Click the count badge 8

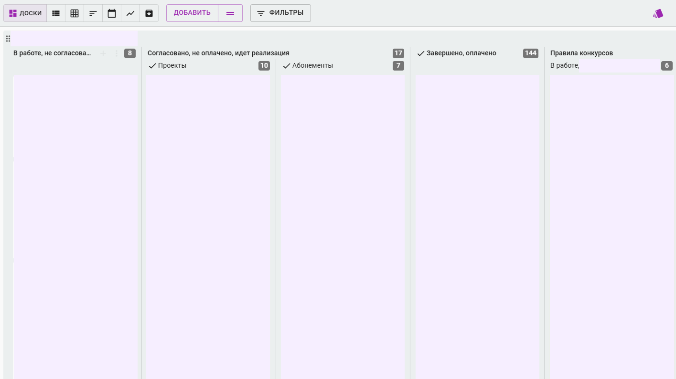click(x=130, y=53)
